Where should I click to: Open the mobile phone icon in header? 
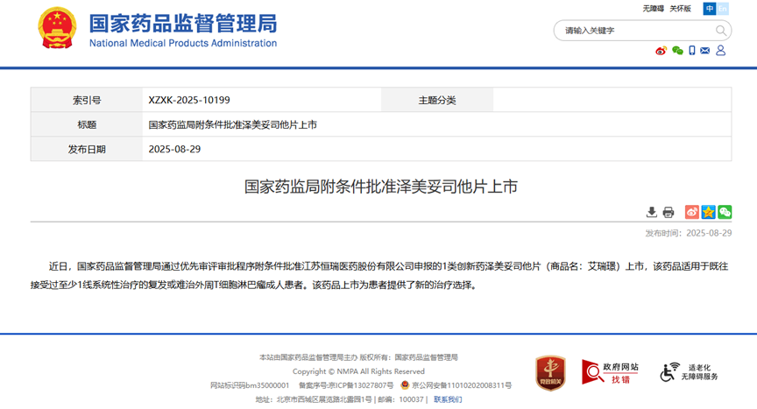(692, 51)
